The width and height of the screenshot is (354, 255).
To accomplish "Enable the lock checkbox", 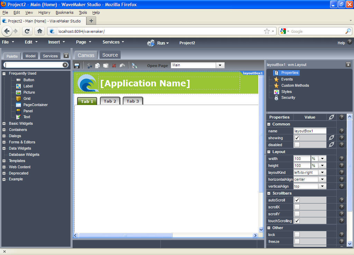I will (297, 235).
